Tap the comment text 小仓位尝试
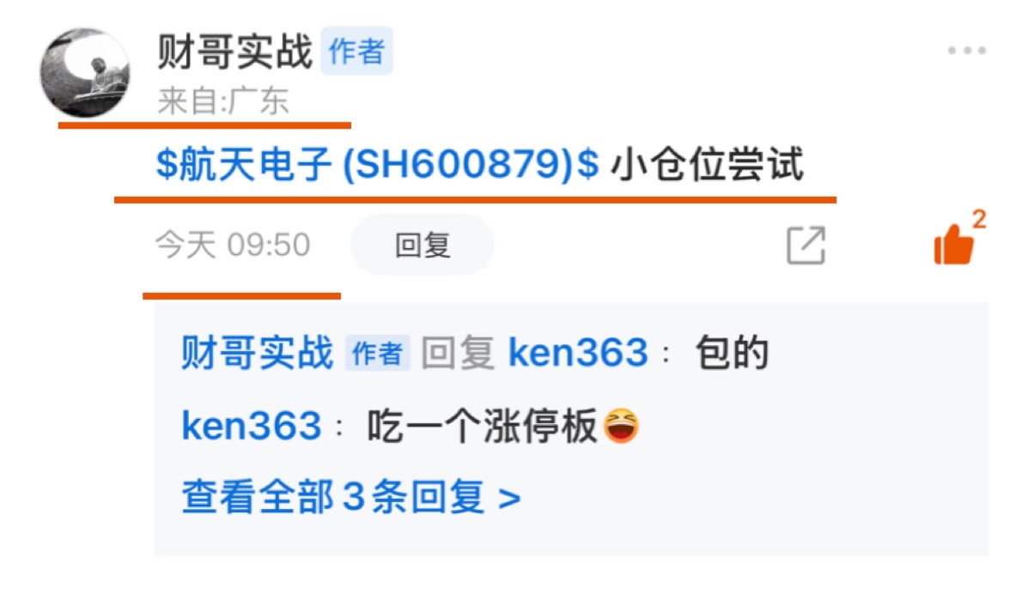Screen dimensions: 1028x594 pyautogui.click(x=707, y=164)
